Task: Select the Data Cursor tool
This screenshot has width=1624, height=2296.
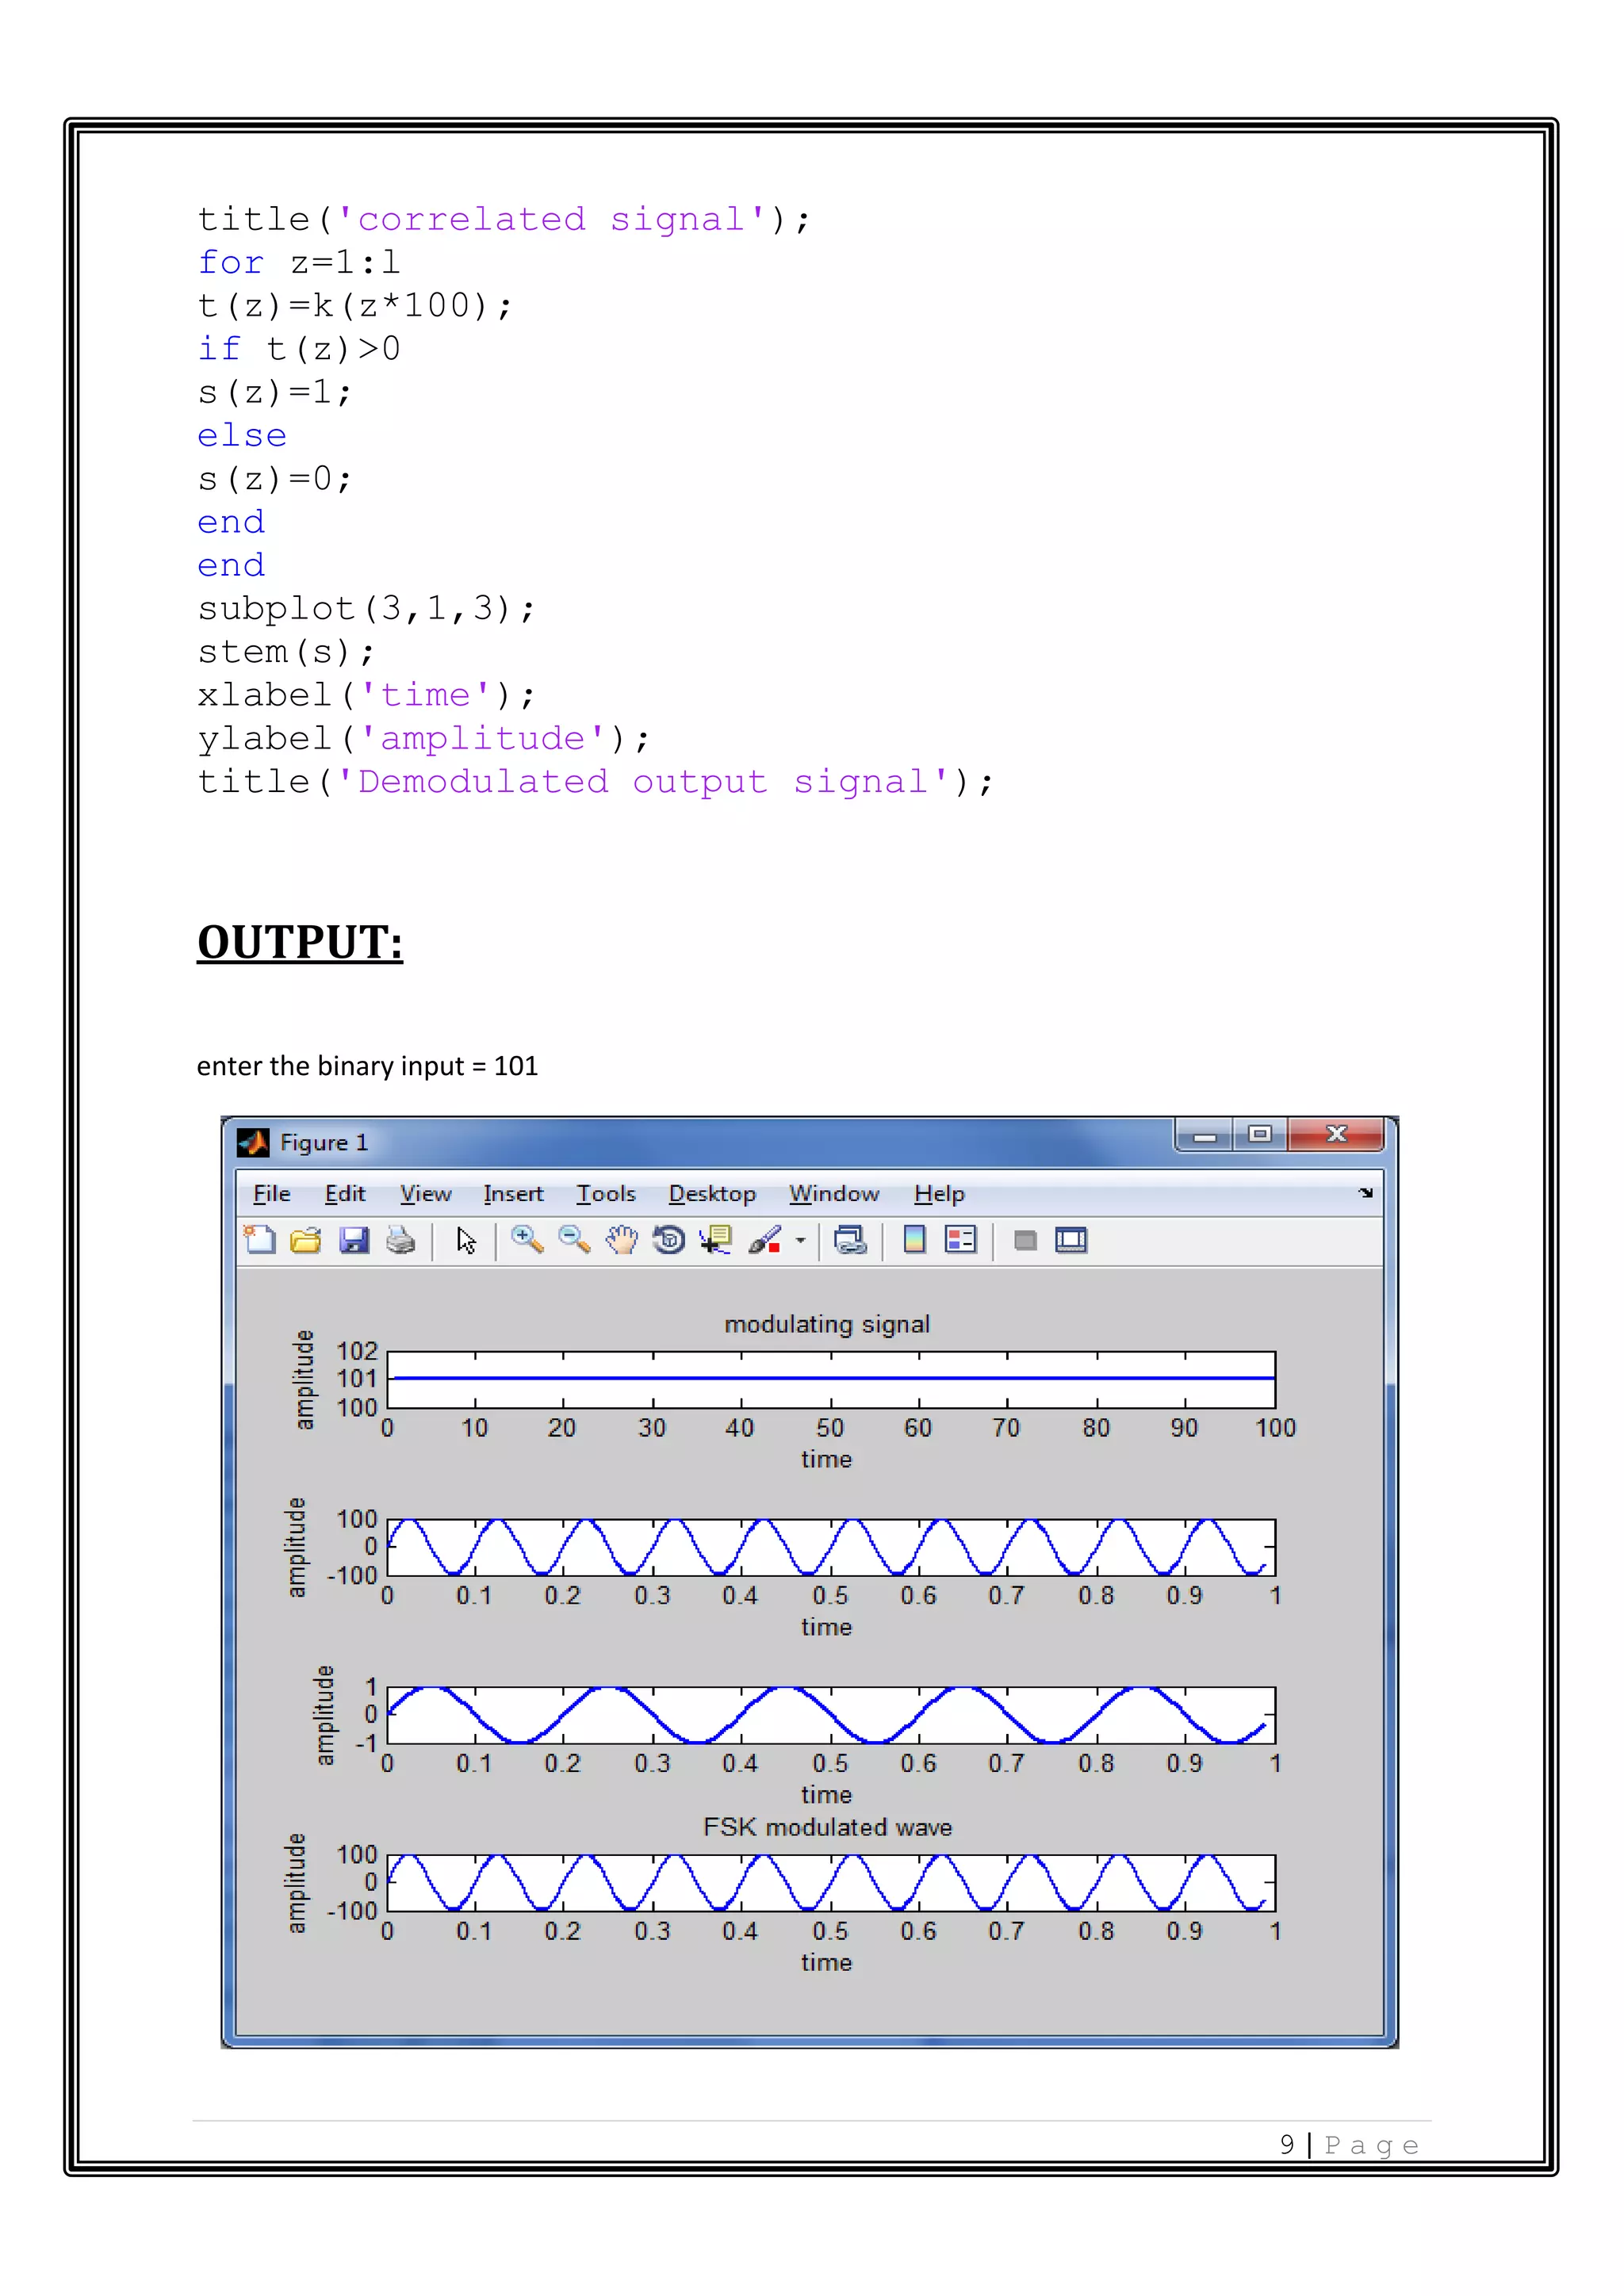Action: 716,1240
